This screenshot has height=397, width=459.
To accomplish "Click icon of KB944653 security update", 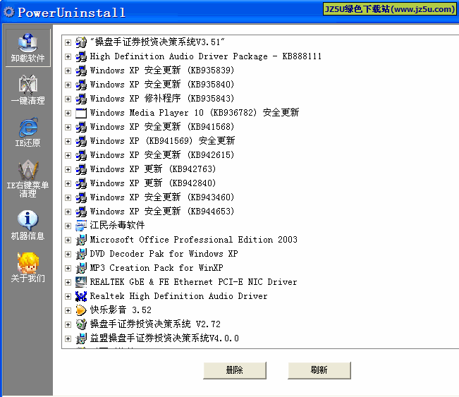I will click(x=81, y=212).
